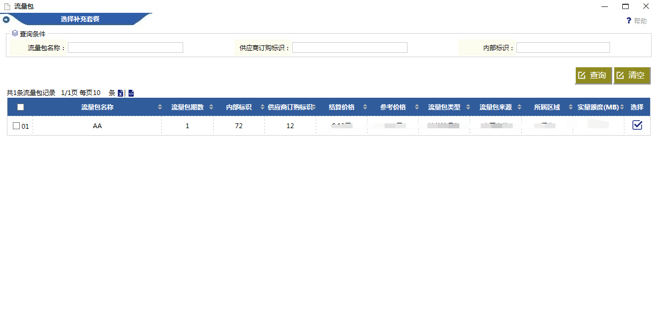Click the arrow icon beside 选择补充套餐

6,19
